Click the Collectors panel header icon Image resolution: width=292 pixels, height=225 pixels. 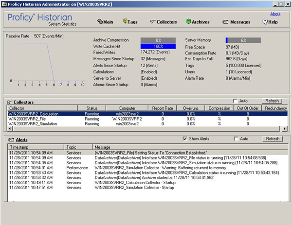pos(9,102)
